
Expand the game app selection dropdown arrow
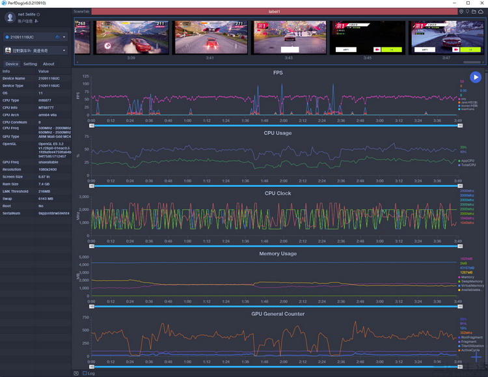[x=64, y=50]
